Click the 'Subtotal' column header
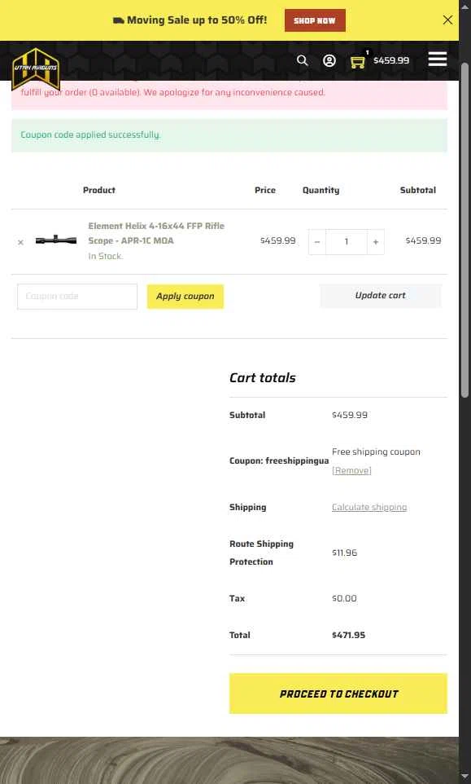 pyautogui.click(x=418, y=190)
